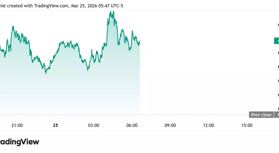Click the 12:00 time axis label
The height and width of the screenshot is (153, 279).
click(208, 125)
